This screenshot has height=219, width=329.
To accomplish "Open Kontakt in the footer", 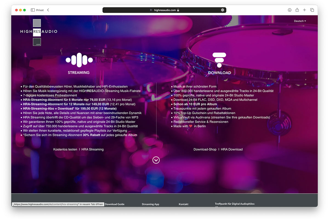I will [x=184, y=204].
